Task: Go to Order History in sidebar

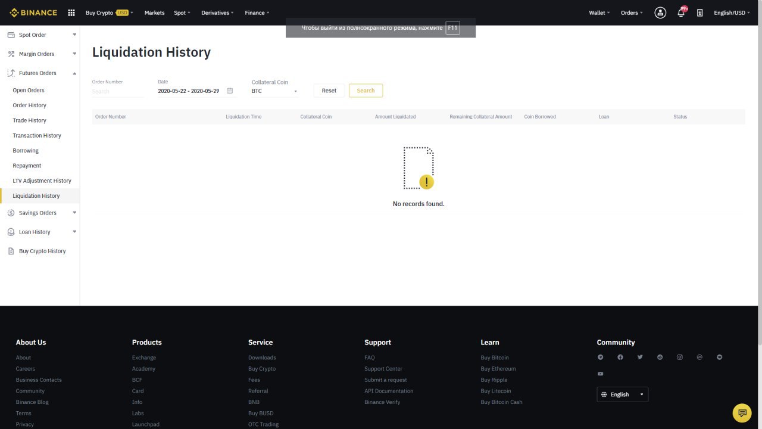Action: click(x=29, y=105)
